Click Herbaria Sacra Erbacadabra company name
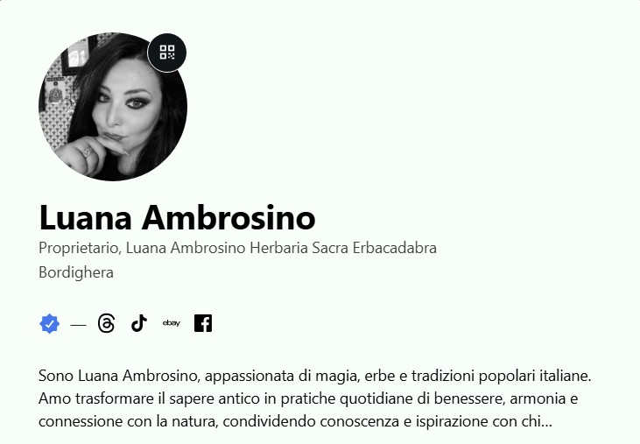The width and height of the screenshot is (640, 444). tap(343, 248)
